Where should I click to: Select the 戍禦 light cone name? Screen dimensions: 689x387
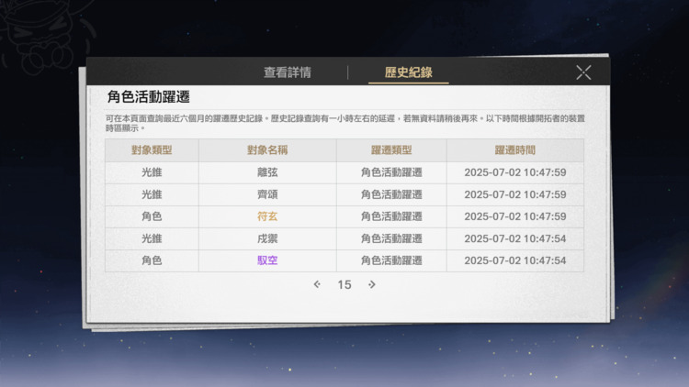(267, 238)
